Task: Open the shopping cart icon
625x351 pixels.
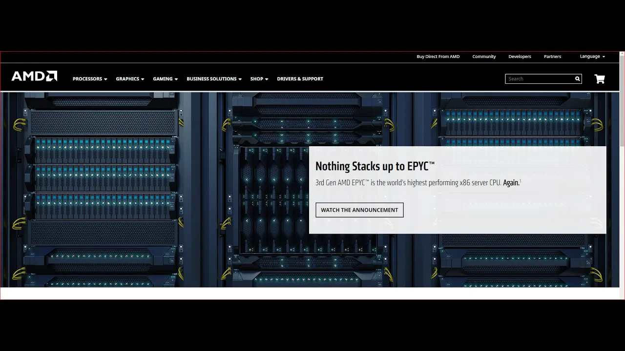Action: pyautogui.click(x=600, y=79)
